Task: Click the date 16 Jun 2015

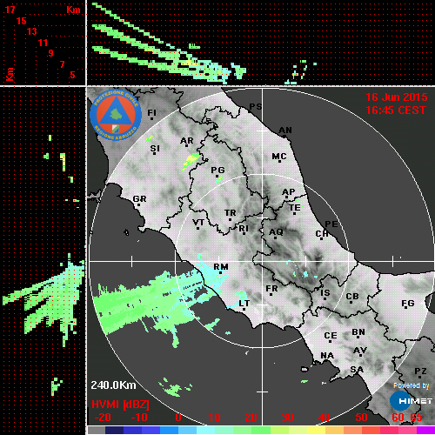Action: click(397, 97)
